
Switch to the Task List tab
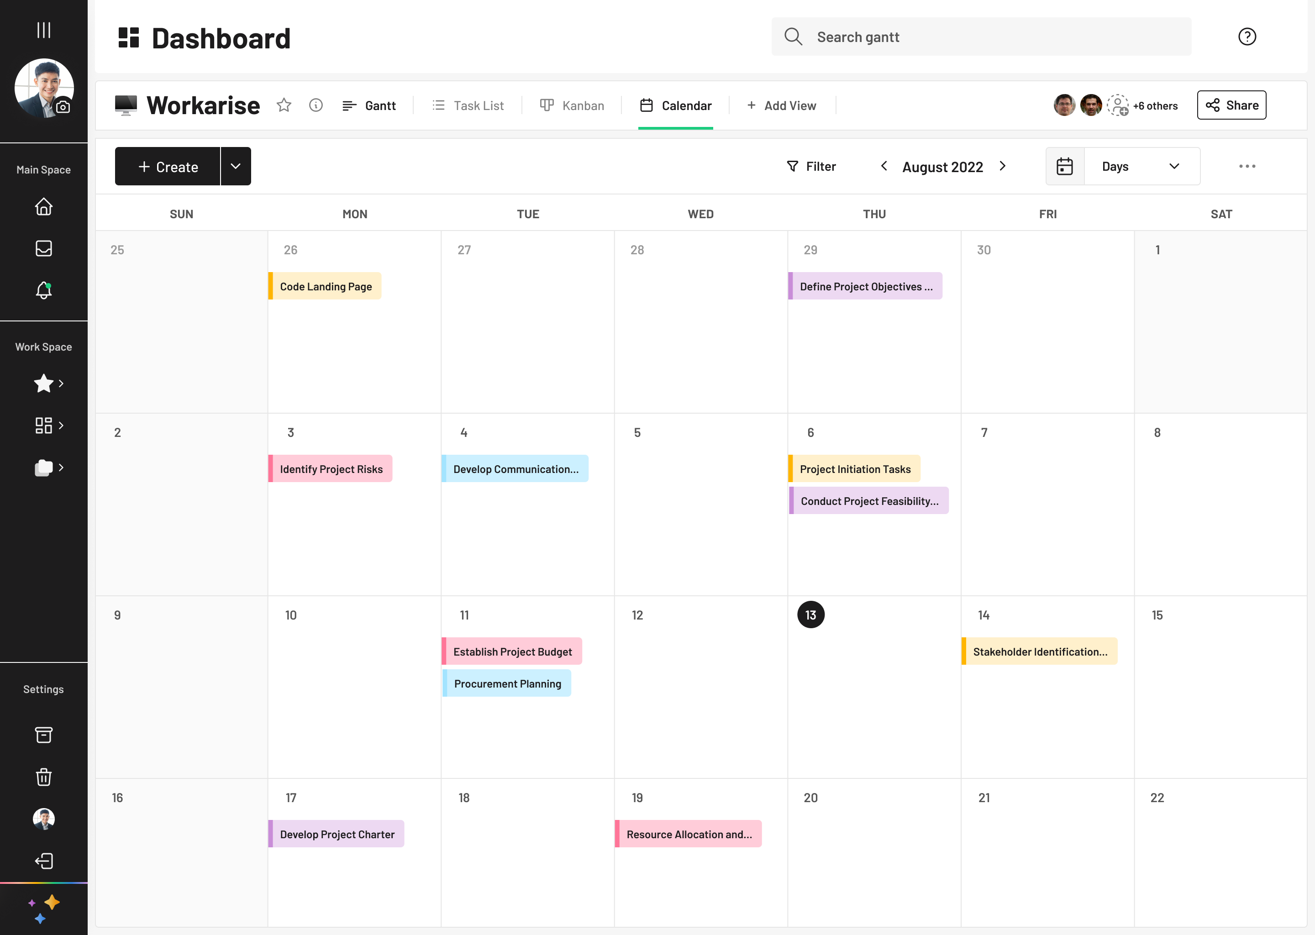468,105
